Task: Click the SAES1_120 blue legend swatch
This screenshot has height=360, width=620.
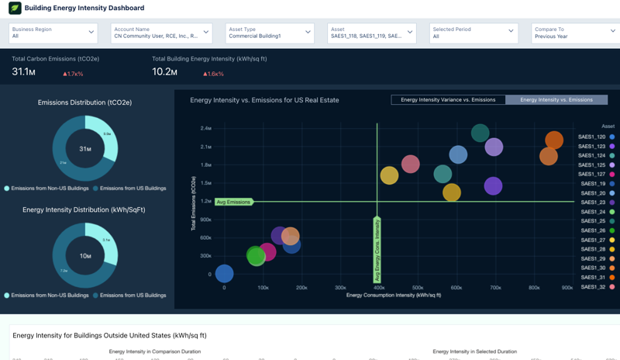Action: pyautogui.click(x=611, y=137)
